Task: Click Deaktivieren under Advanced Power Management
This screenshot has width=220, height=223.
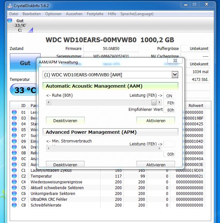Action: pos(65,164)
